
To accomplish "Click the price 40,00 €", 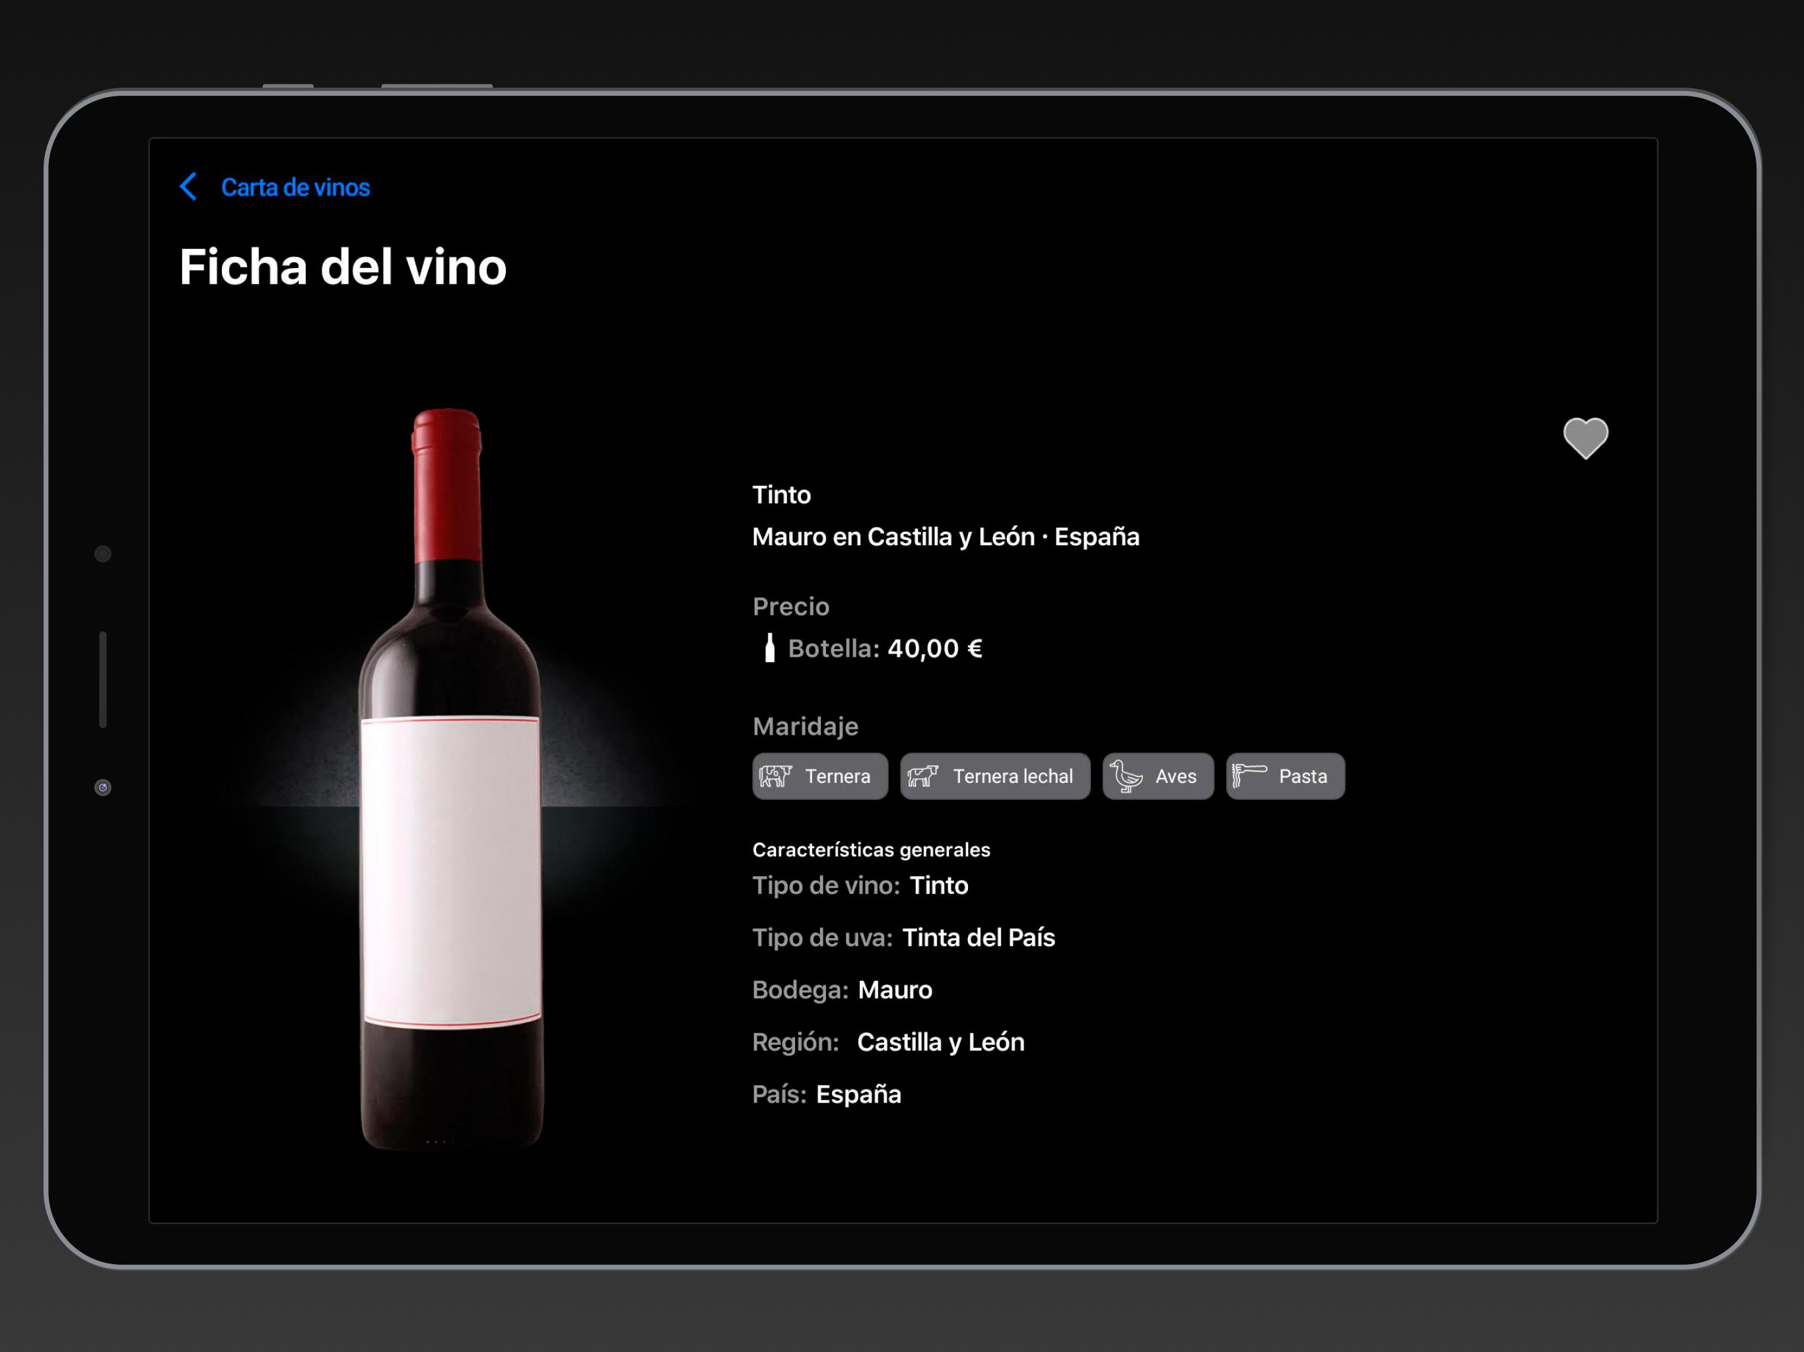I will click(x=934, y=648).
